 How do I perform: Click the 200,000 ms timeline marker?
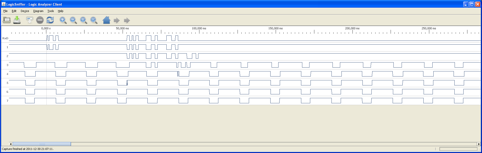[x=352, y=28]
